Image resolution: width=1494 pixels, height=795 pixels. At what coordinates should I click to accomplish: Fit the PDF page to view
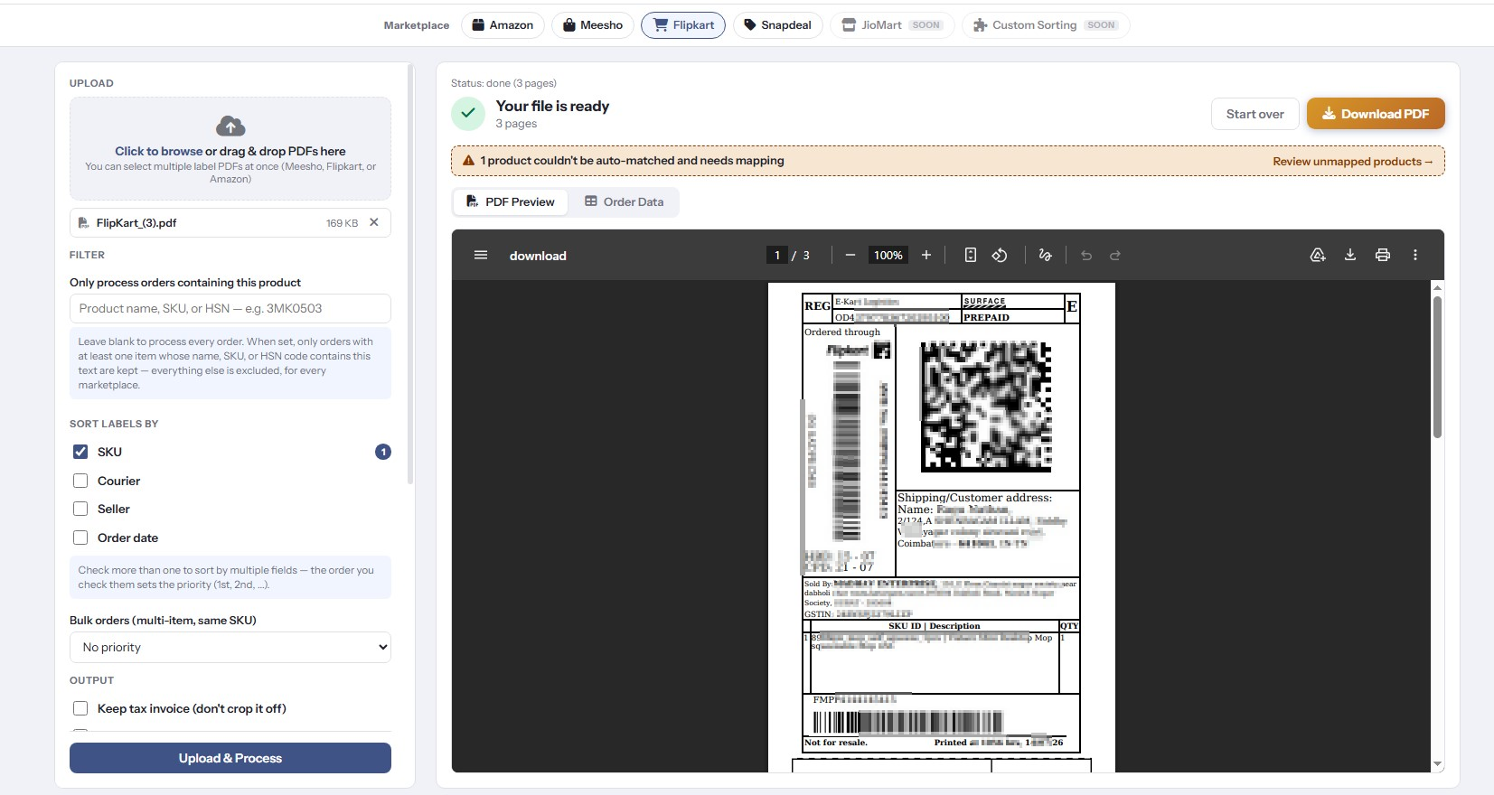coord(971,256)
